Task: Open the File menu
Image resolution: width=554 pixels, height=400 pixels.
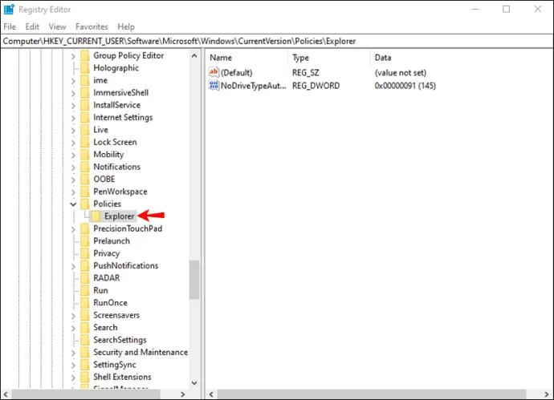Action: 10,26
